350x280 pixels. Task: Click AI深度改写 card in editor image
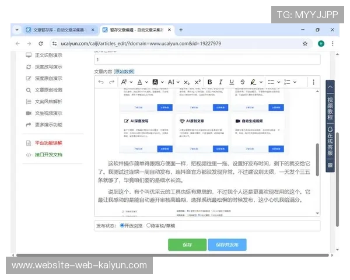pyautogui.click(x=146, y=134)
